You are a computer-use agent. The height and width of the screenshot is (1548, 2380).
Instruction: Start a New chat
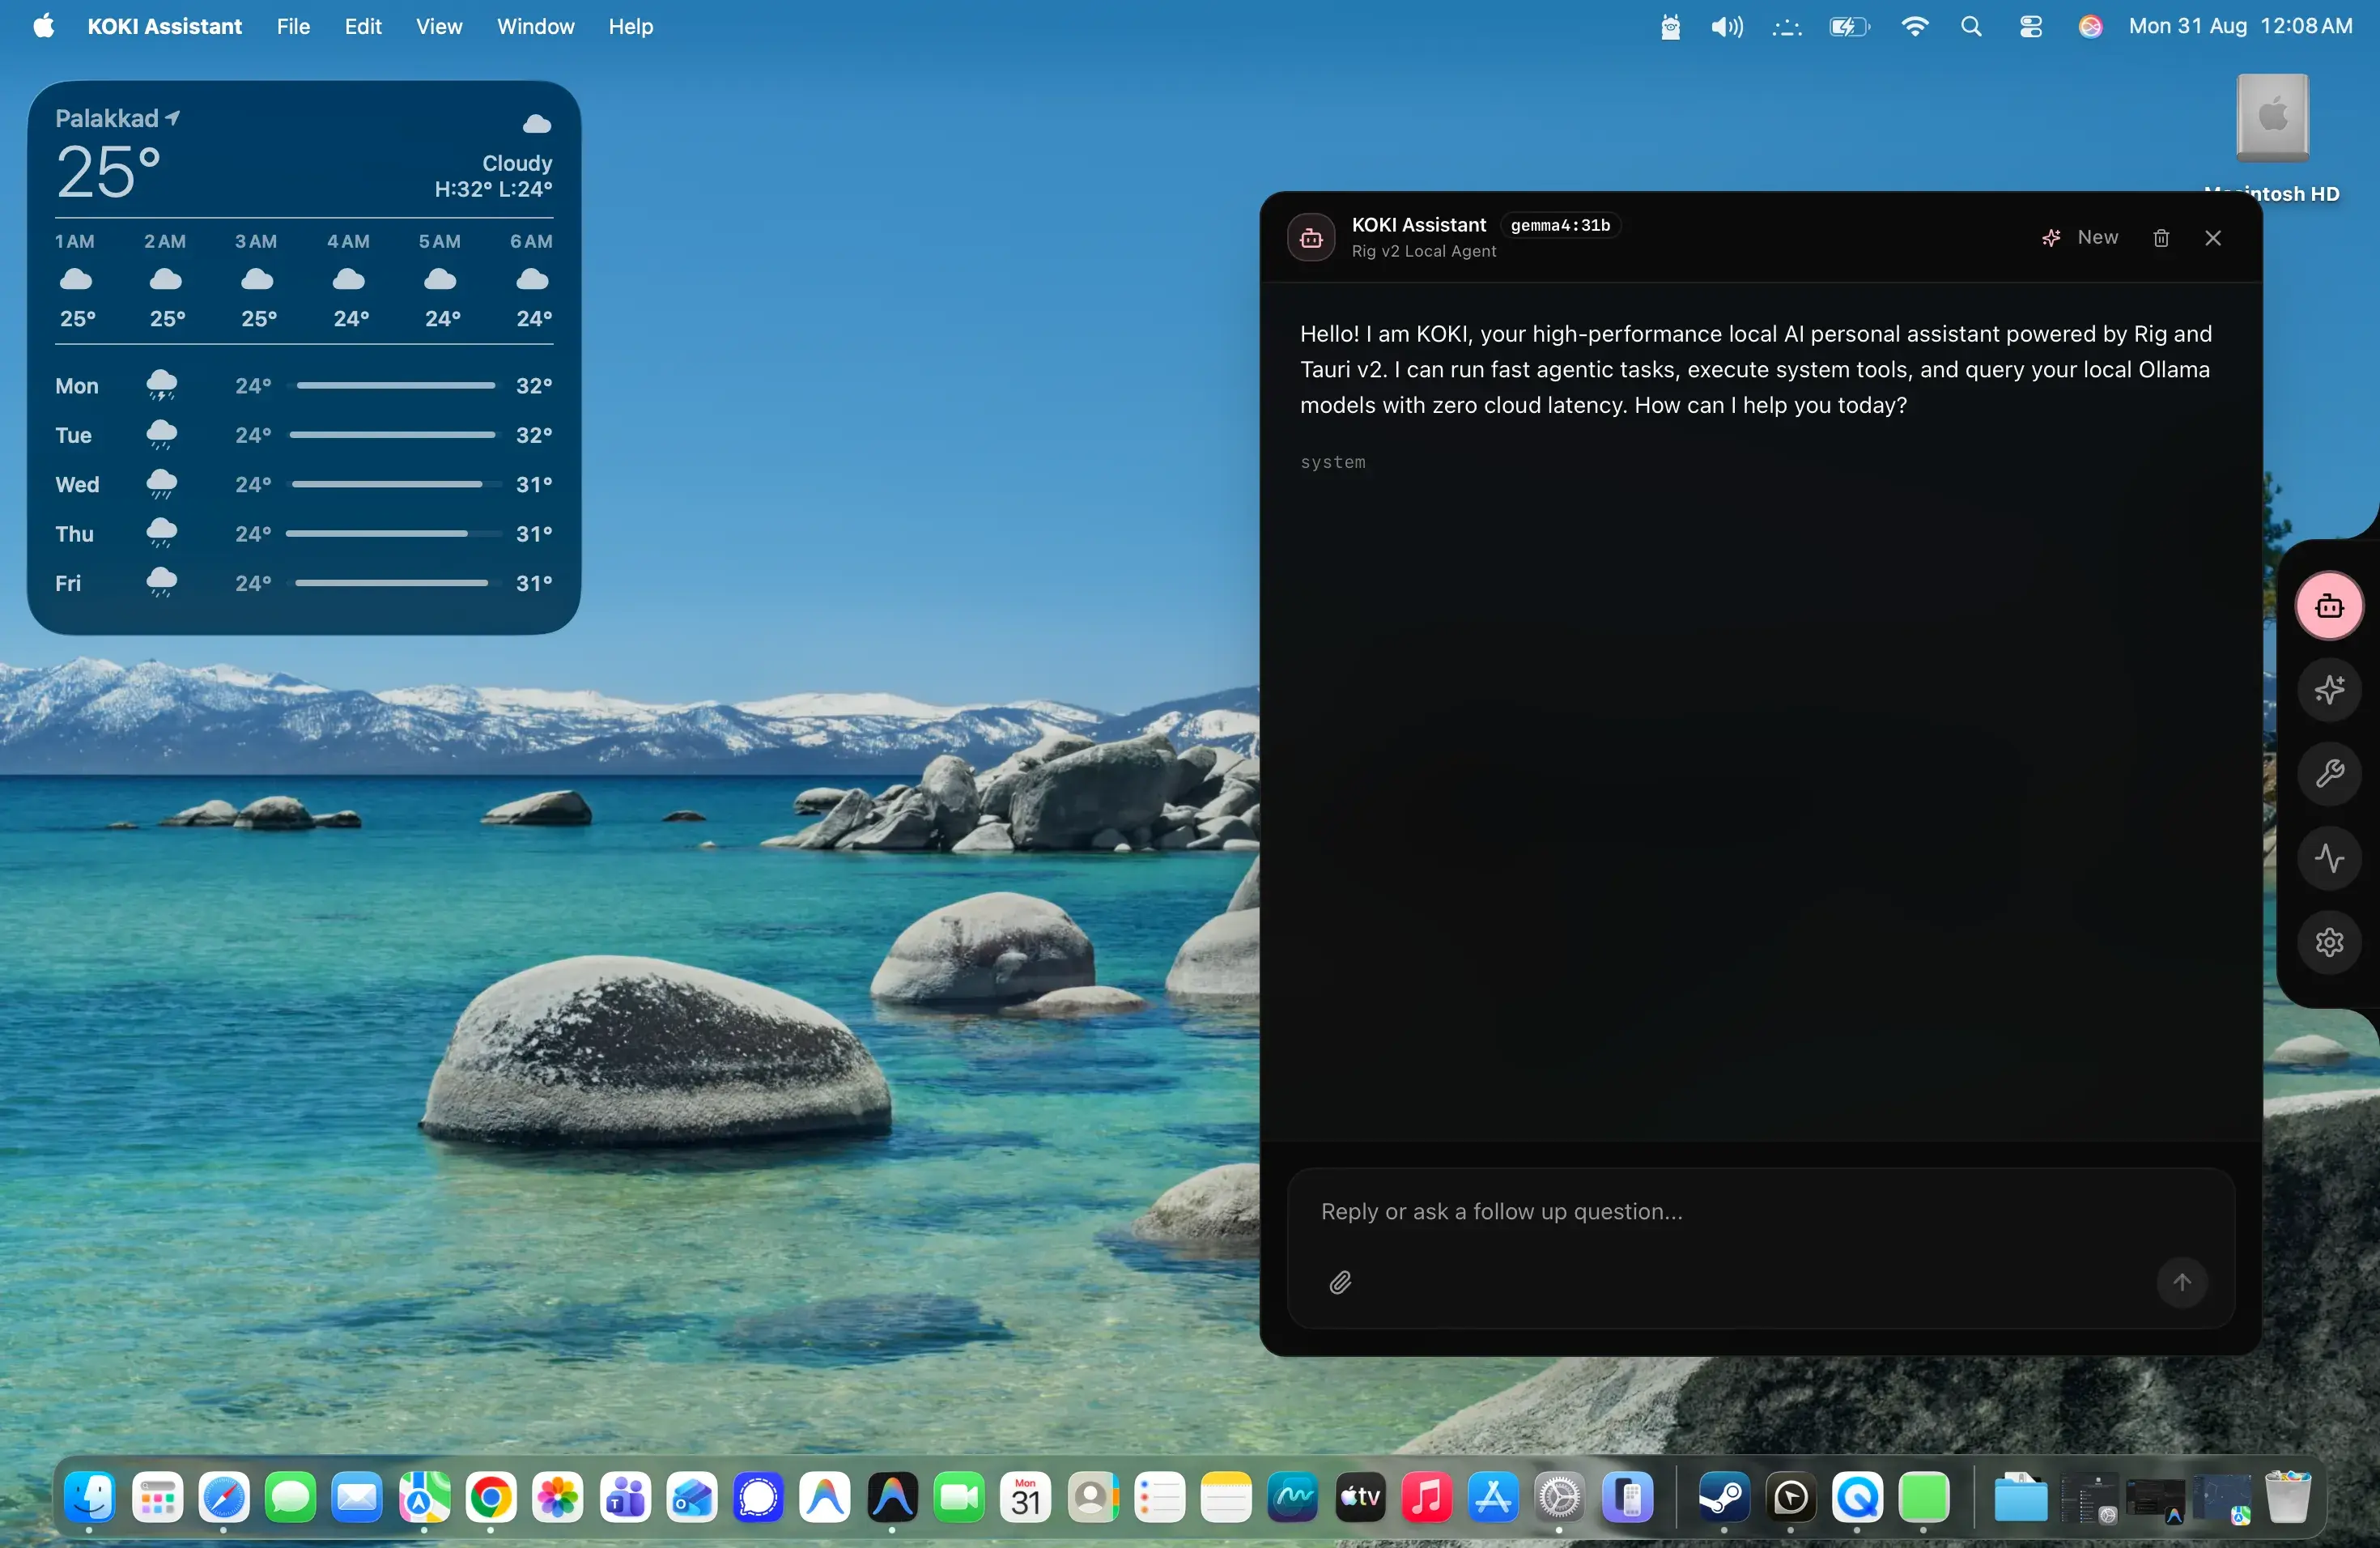pyautogui.click(x=2080, y=238)
